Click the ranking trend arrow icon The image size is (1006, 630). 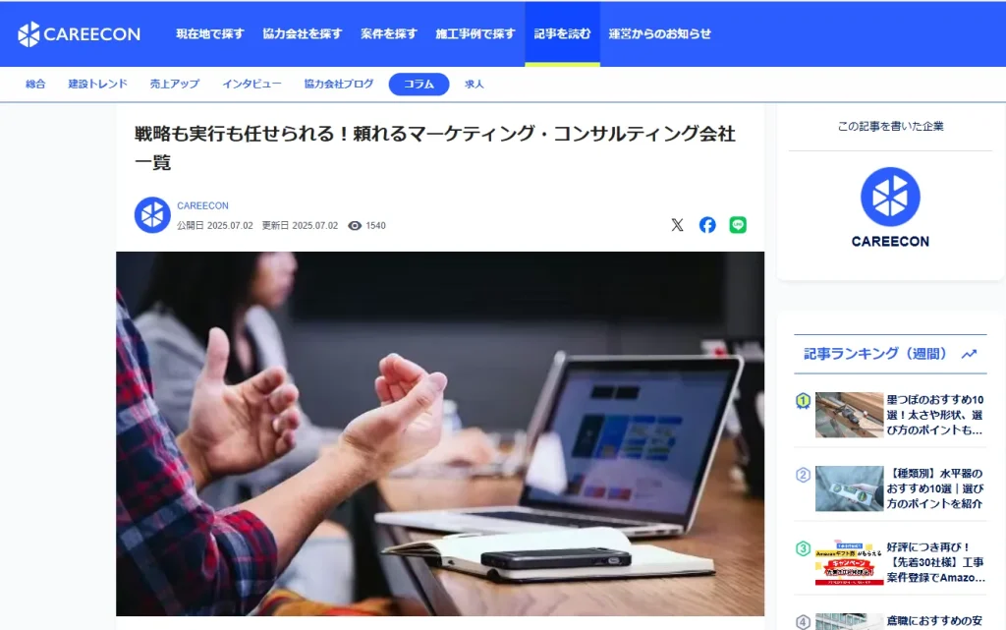pyautogui.click(x=969, y=354)
